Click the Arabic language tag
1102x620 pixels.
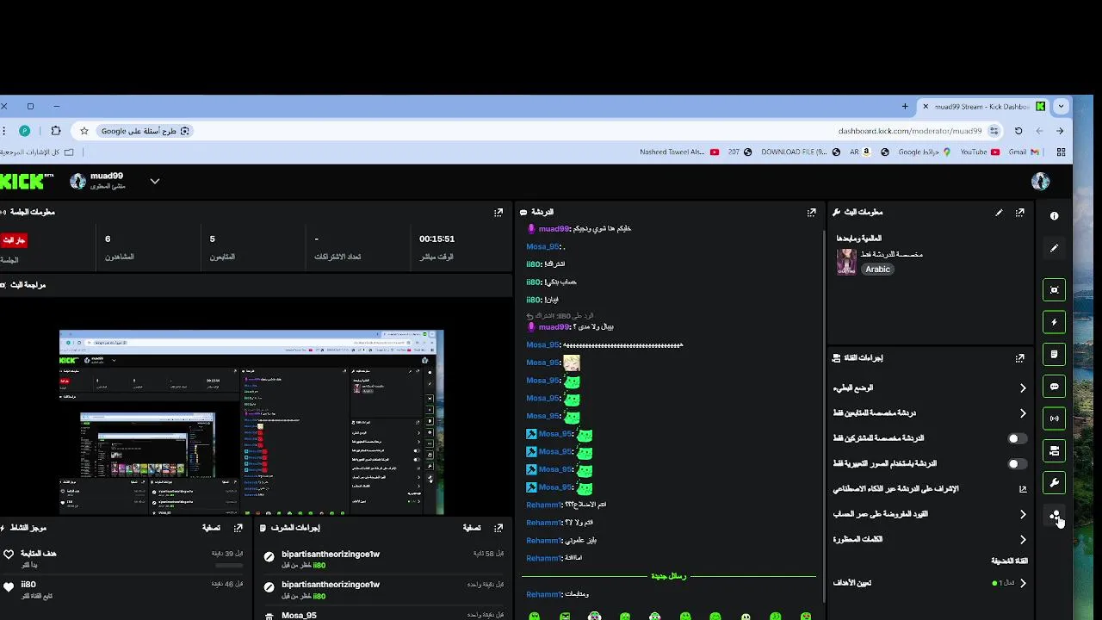click(877, 269)
